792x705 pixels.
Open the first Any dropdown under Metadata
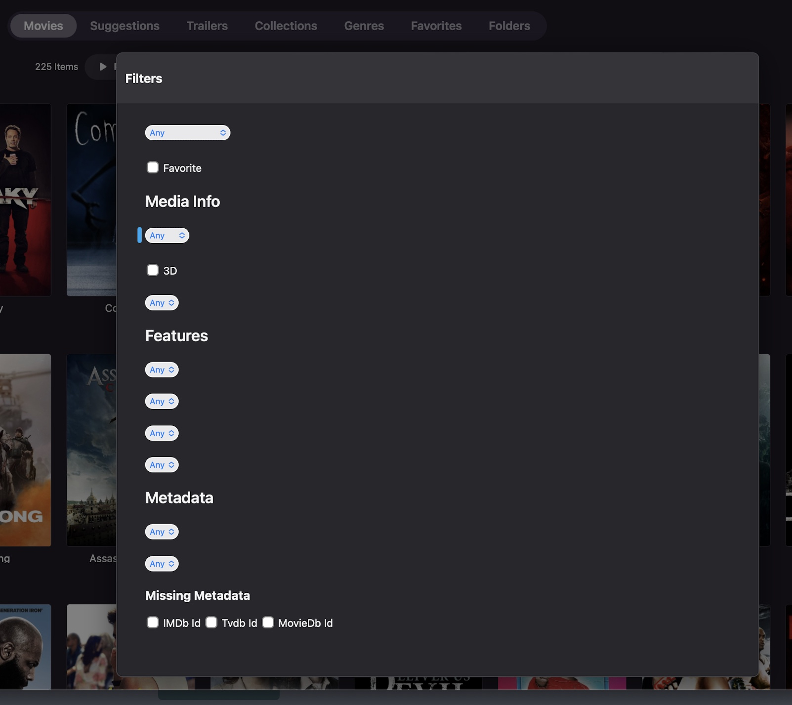(162, 532)
